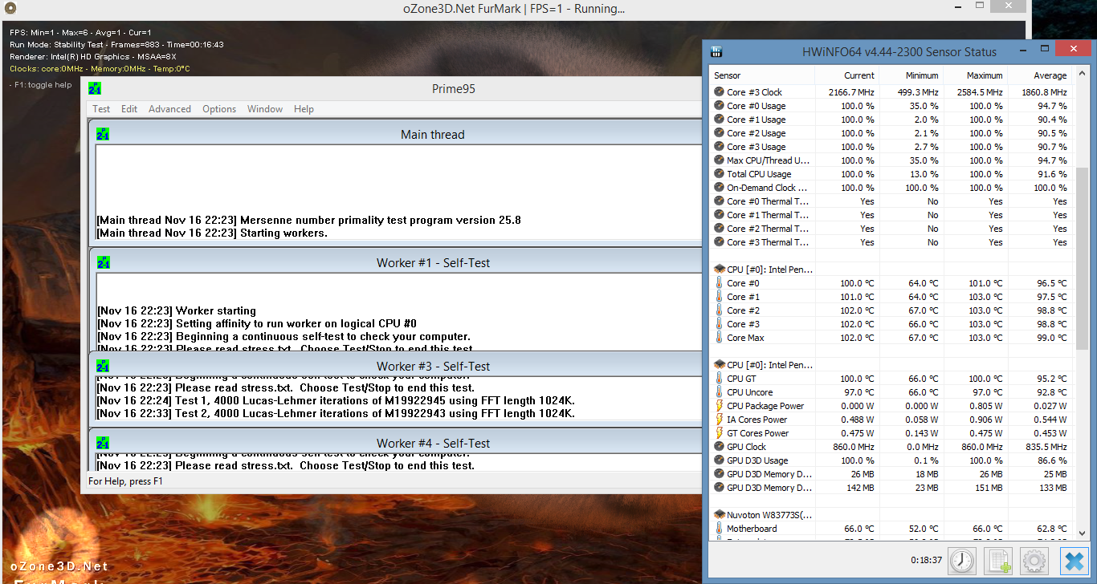Click the Worker #1 Self-Test window icon
Screen dimensions: 1097x584
pos(103,262)
